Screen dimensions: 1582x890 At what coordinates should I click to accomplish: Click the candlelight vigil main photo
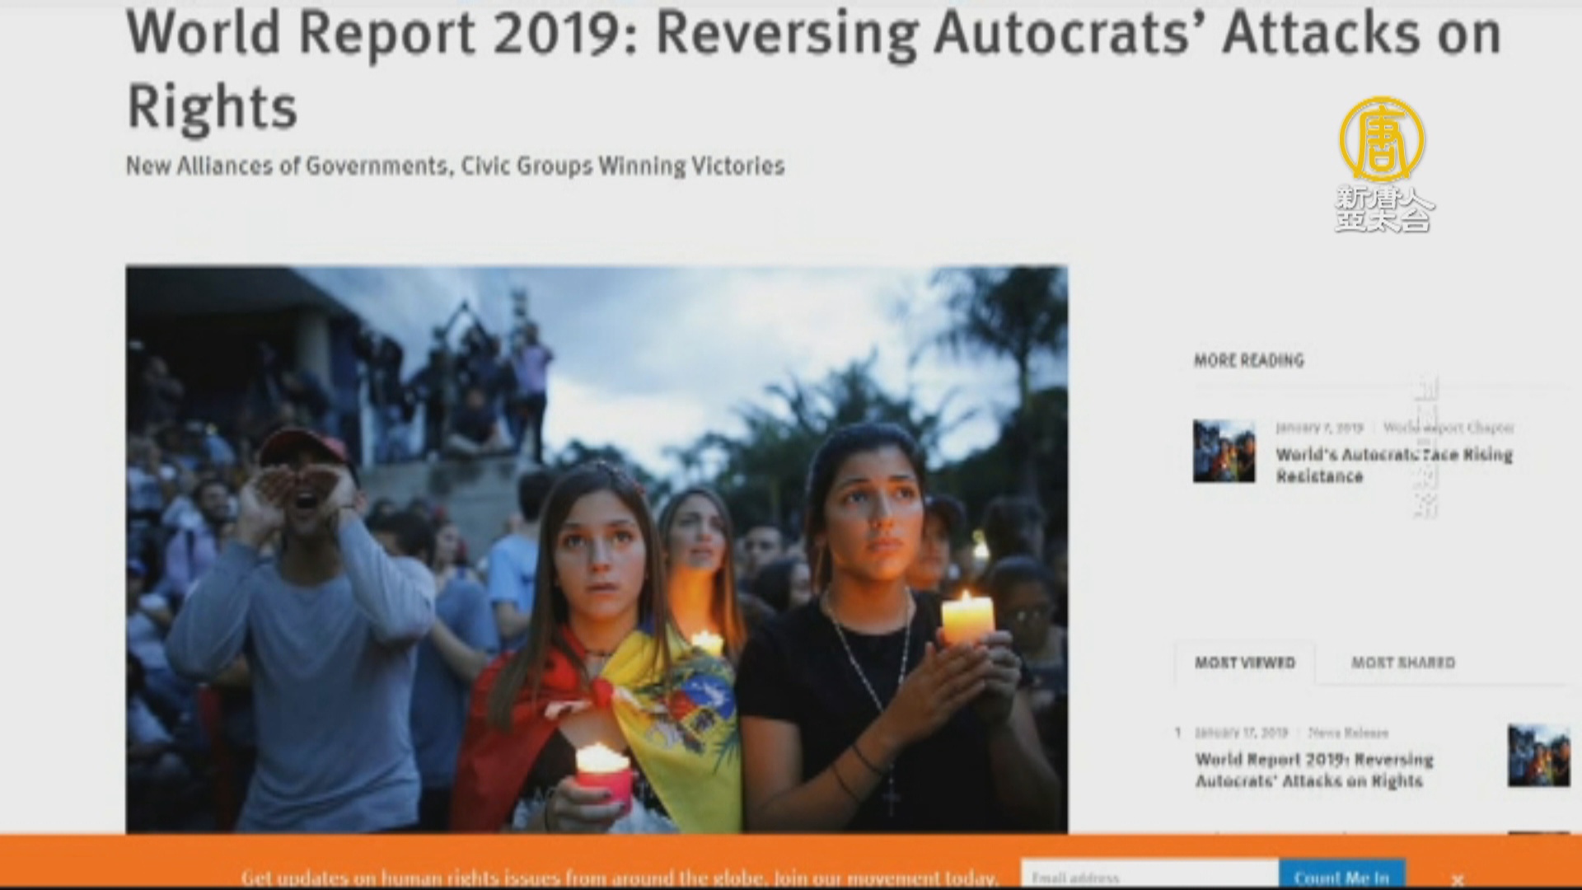(x=597, y=549)
